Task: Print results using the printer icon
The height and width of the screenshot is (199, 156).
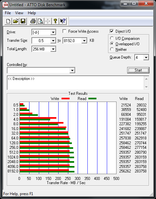Action: 33,21
